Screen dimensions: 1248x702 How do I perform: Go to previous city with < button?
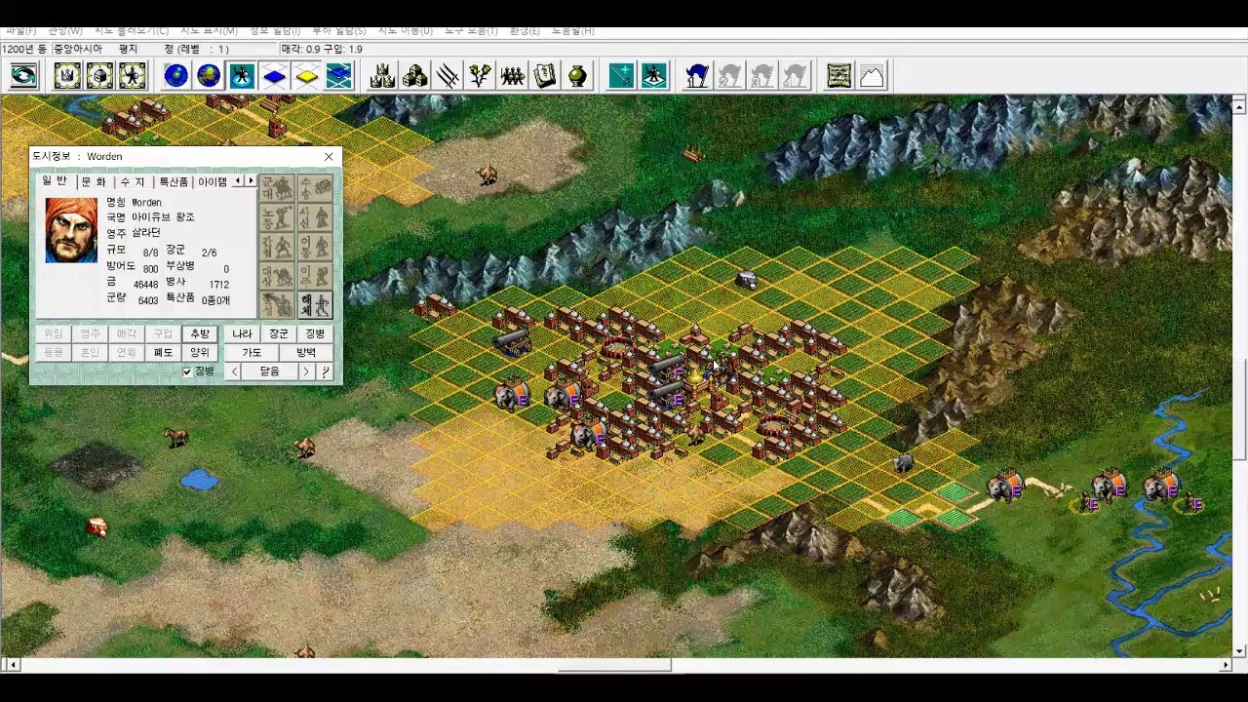[x=234, y=371]
